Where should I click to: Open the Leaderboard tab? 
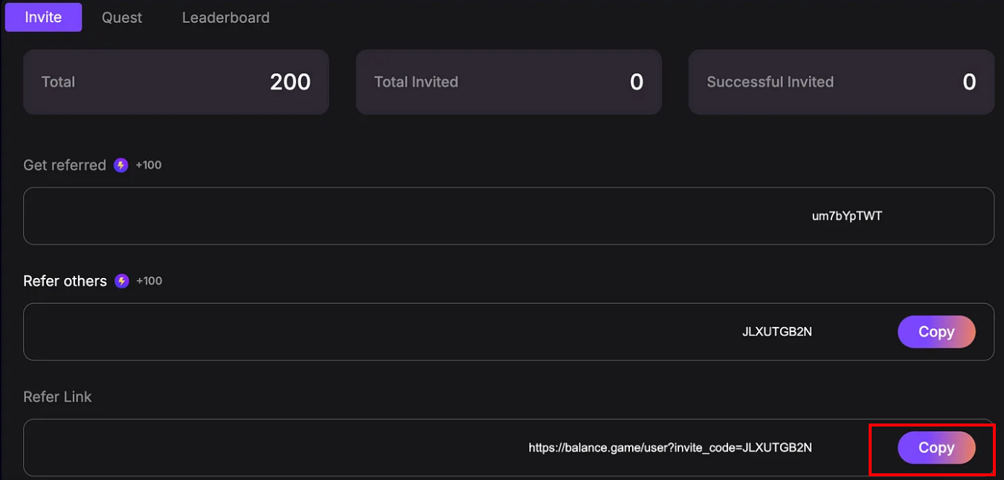(226, 17)
